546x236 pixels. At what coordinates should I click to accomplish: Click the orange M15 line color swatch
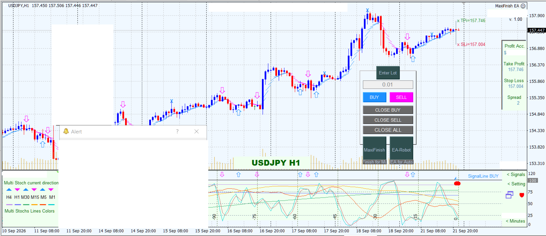(x=34, y=204)
